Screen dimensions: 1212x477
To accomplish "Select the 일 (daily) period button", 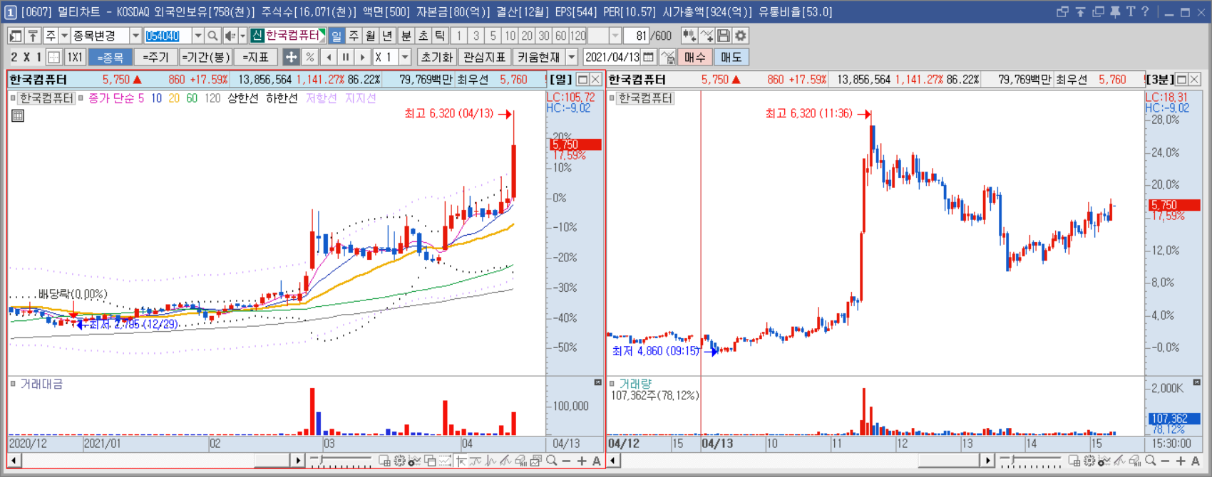I will [337, 36].
